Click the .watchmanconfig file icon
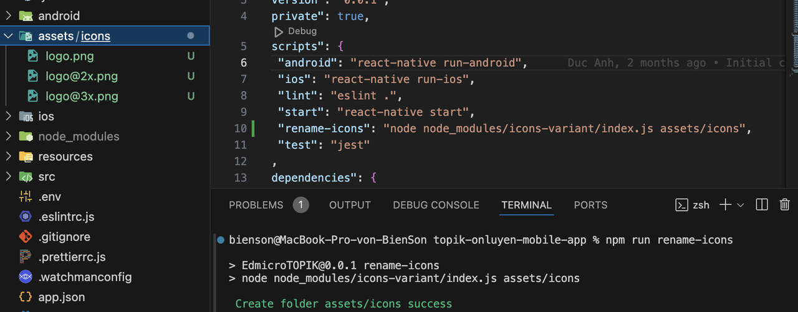The height and width of the screenshot is (312, 798). 26,276
